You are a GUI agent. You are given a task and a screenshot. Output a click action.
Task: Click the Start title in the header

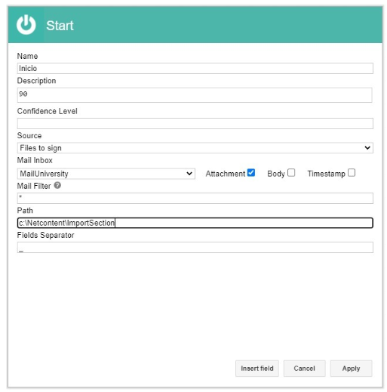coord(60,26)
